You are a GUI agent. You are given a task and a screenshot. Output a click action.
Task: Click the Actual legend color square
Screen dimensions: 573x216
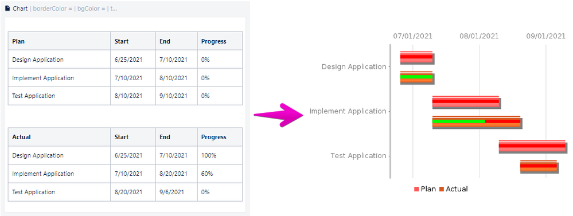[441, 189]
